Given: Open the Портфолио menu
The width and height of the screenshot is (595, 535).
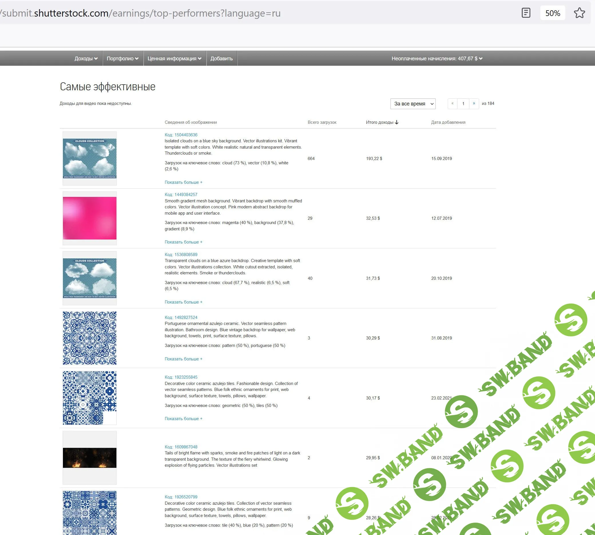Looking at the screenshot, I should (x=122, y=59).
